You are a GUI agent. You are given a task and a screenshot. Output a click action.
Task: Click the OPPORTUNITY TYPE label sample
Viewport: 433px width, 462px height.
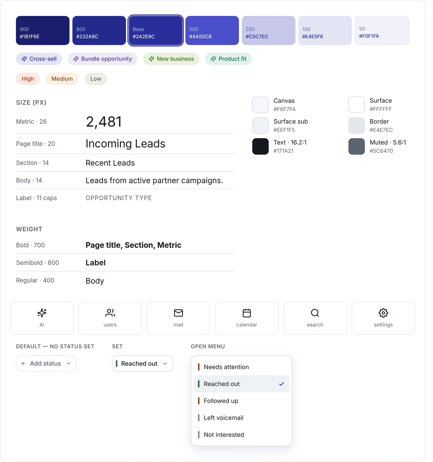point(119,198)
